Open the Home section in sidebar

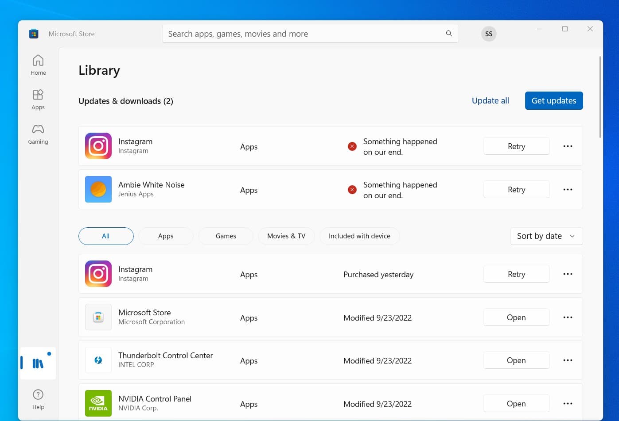pyautogui.click(x=38, y=65)
